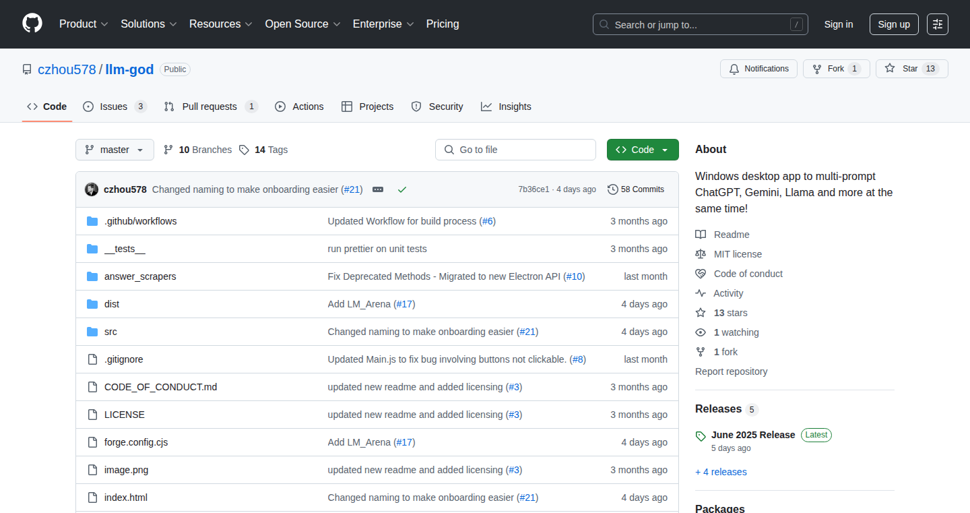Click the Notifications bell button
The image size is (970, 513).
[758, 69]
